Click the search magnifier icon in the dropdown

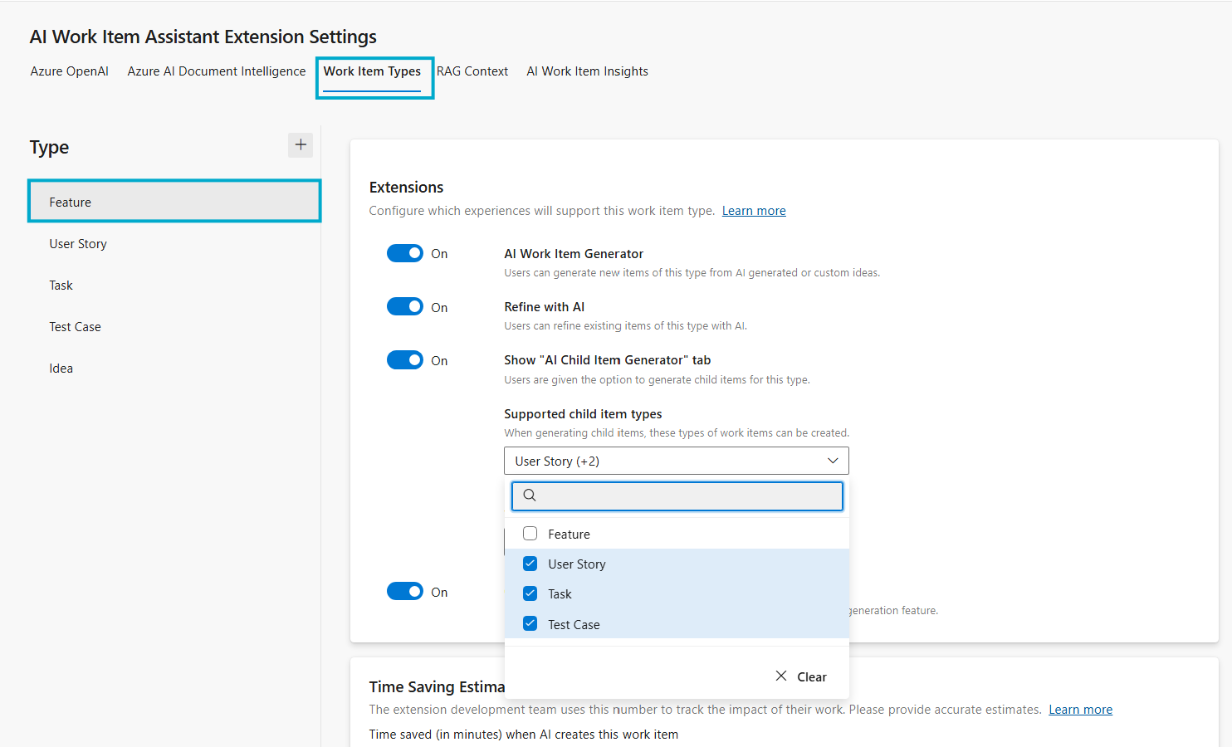click(530, 495)
